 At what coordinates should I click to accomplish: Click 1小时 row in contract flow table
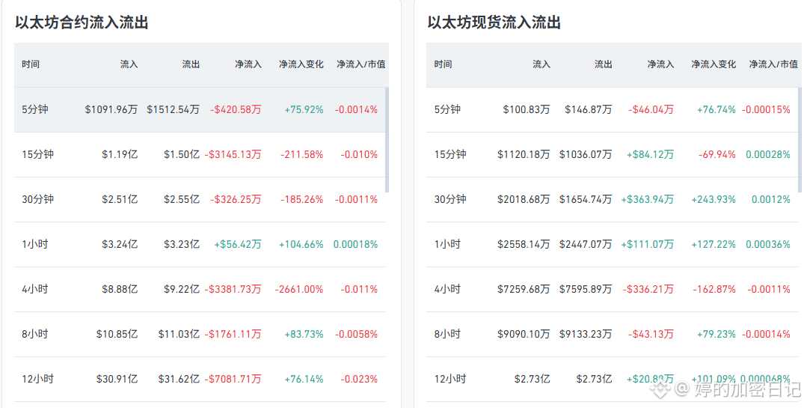click(200, 244)
